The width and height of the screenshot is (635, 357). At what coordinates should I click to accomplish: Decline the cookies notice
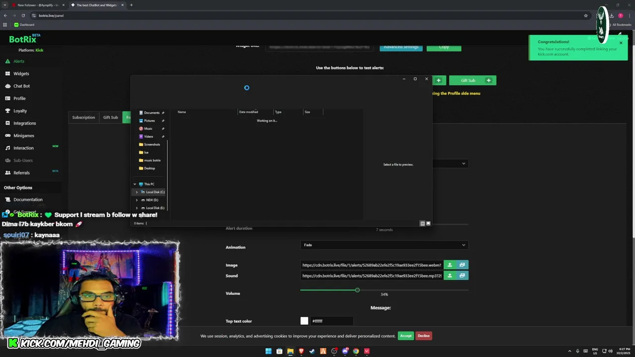coord(423,336)
